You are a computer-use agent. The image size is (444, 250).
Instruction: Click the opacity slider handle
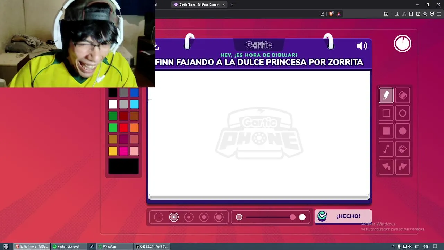pos(292,217)
